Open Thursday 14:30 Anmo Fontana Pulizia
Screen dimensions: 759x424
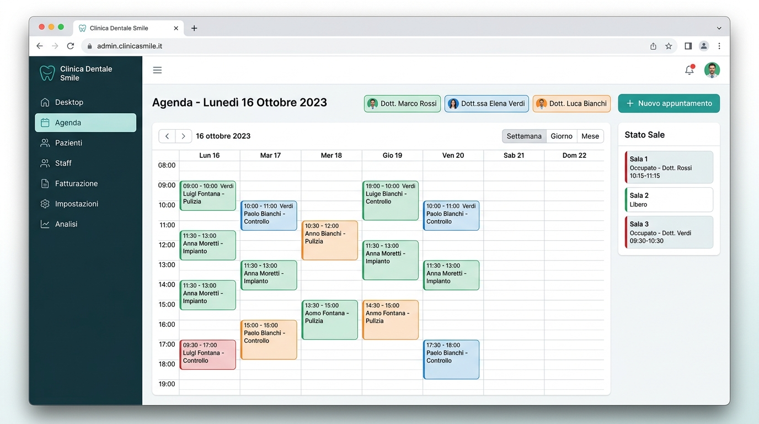point(391,320)
